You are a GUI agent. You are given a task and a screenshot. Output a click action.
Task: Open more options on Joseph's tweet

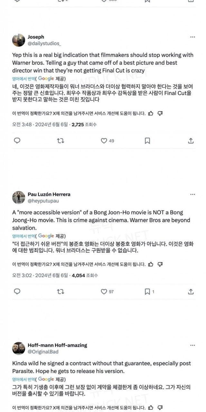click(x=192, y=37)
